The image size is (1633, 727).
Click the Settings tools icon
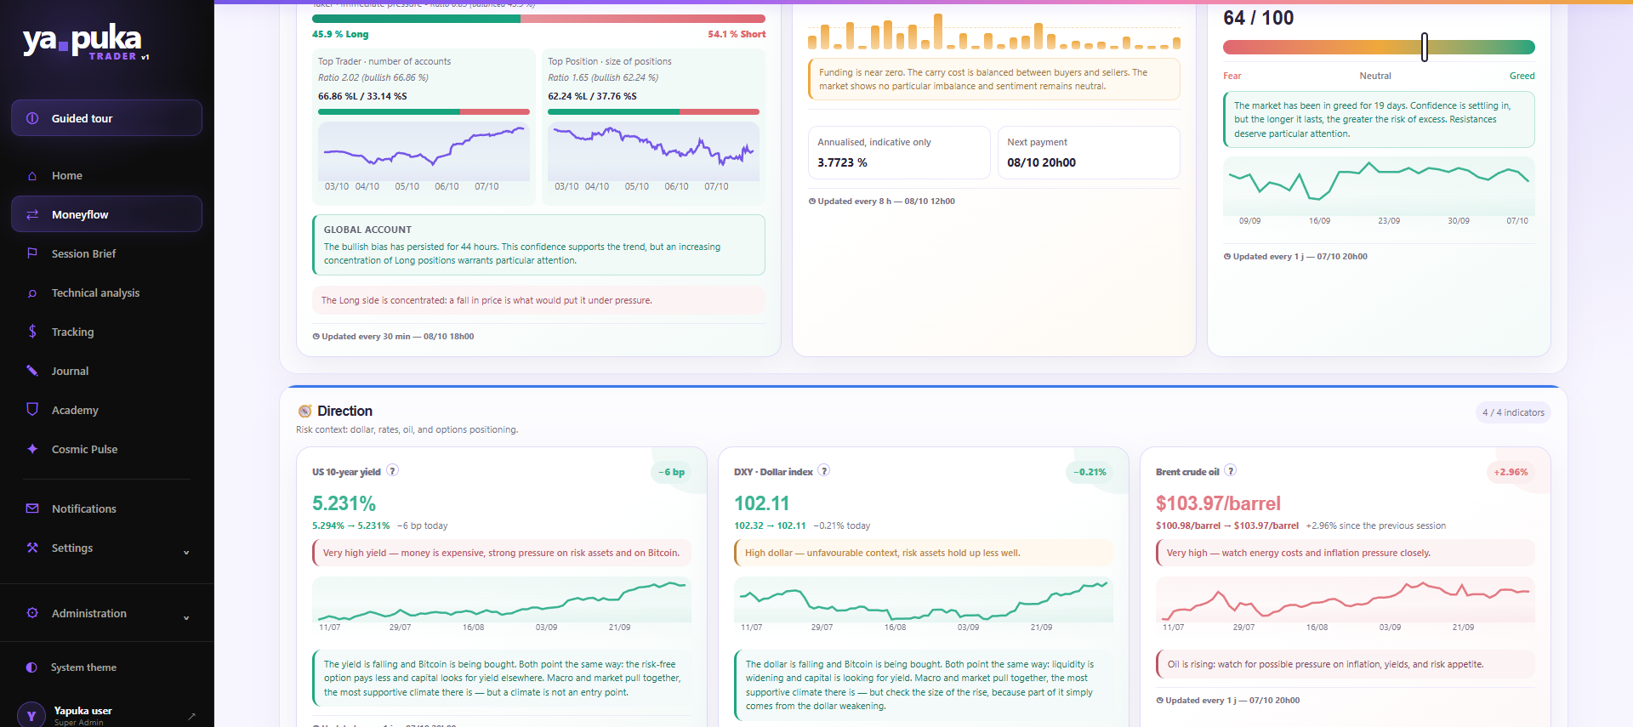(32, 548)
